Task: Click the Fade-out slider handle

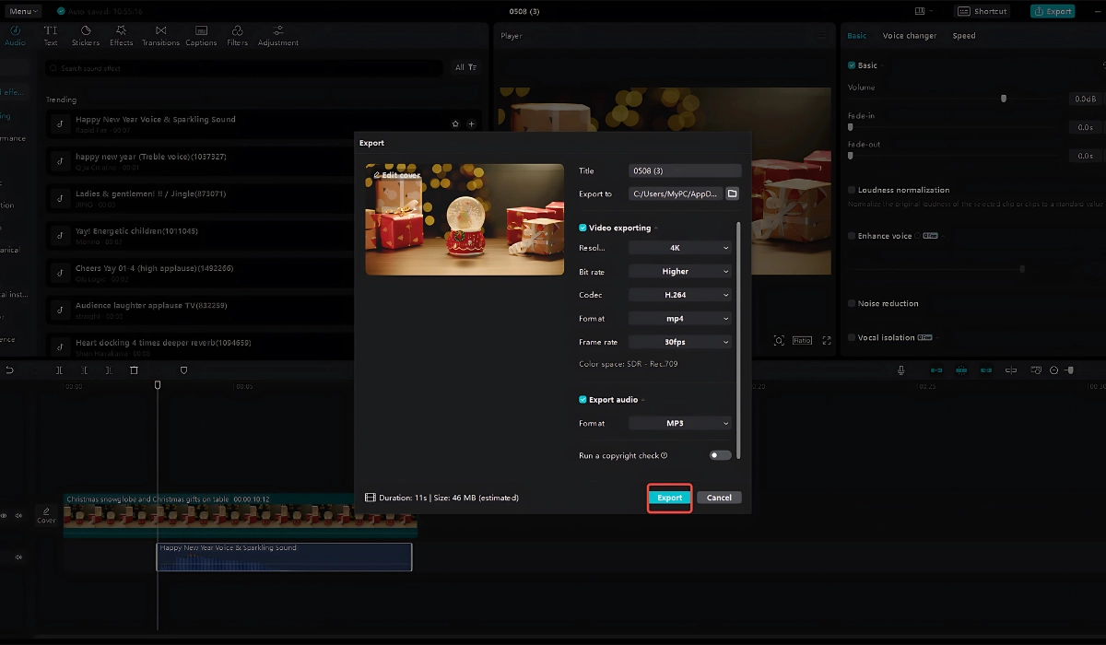Action: 850,156
